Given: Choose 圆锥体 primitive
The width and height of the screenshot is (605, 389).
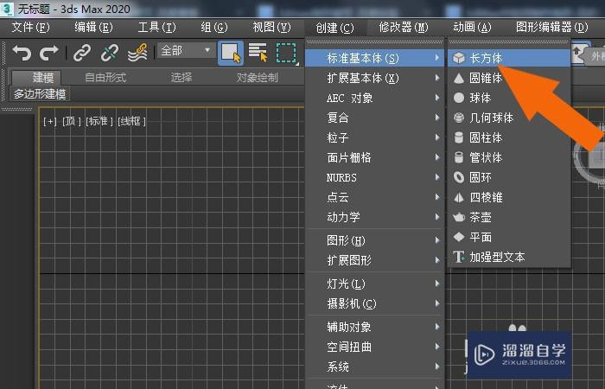Looking at the screenshot, I should click(509, 78).
